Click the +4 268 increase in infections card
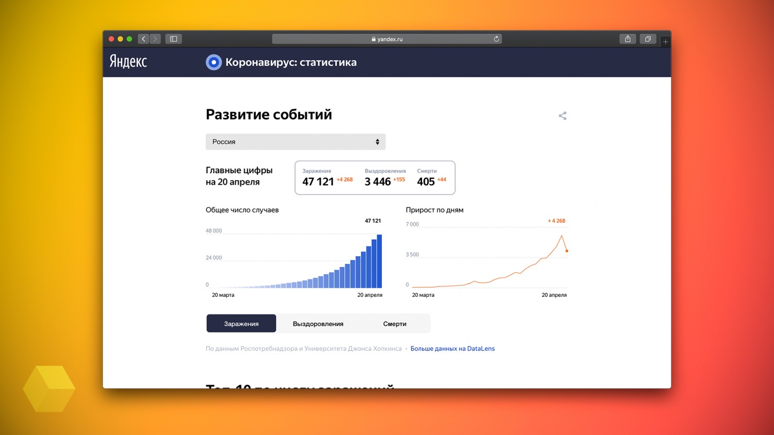The image size is (774, 435). point(345,179)
